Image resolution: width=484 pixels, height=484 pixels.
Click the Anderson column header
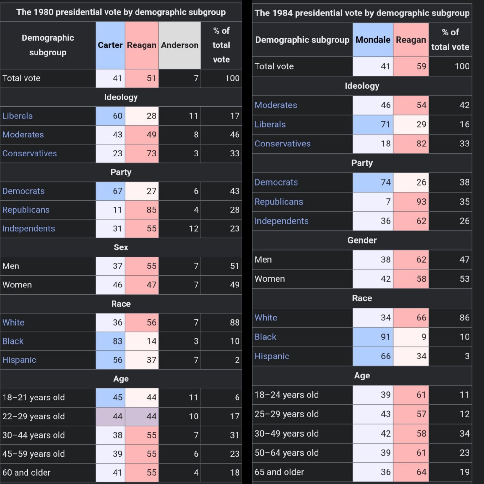(180, 45)
